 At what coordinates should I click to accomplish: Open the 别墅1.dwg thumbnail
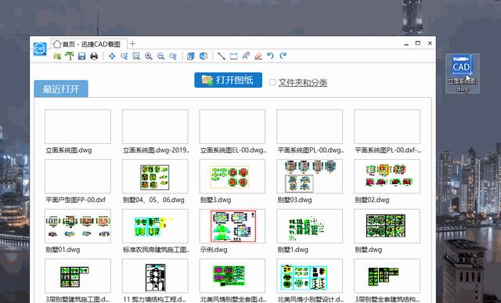310,226
